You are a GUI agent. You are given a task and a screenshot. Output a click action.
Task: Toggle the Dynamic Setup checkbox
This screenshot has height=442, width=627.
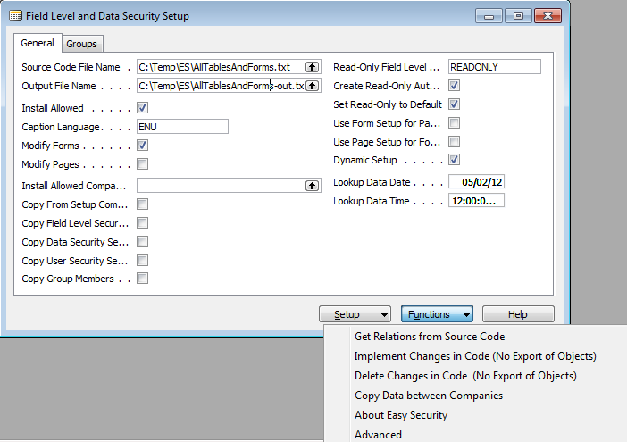pyautogui.click(x=454, y=160)
